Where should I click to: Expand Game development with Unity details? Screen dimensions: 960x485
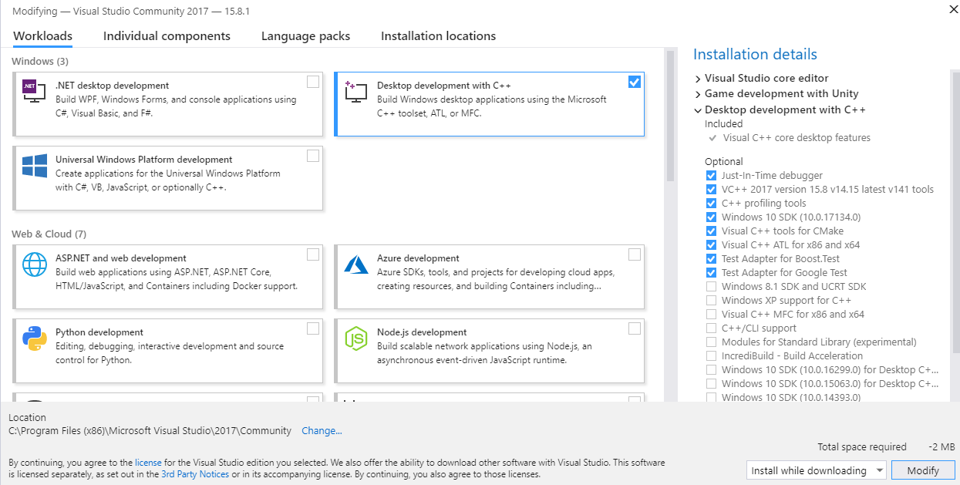[698, 94]
